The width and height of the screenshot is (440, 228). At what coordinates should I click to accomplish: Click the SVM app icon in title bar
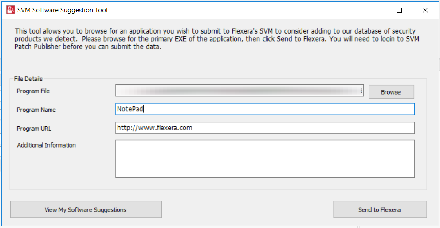(x=10, y=10)
